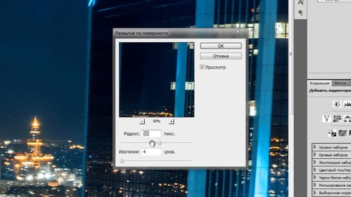Zoom out the filter preview with minus
351x197 pixels.
coord(143,121)
